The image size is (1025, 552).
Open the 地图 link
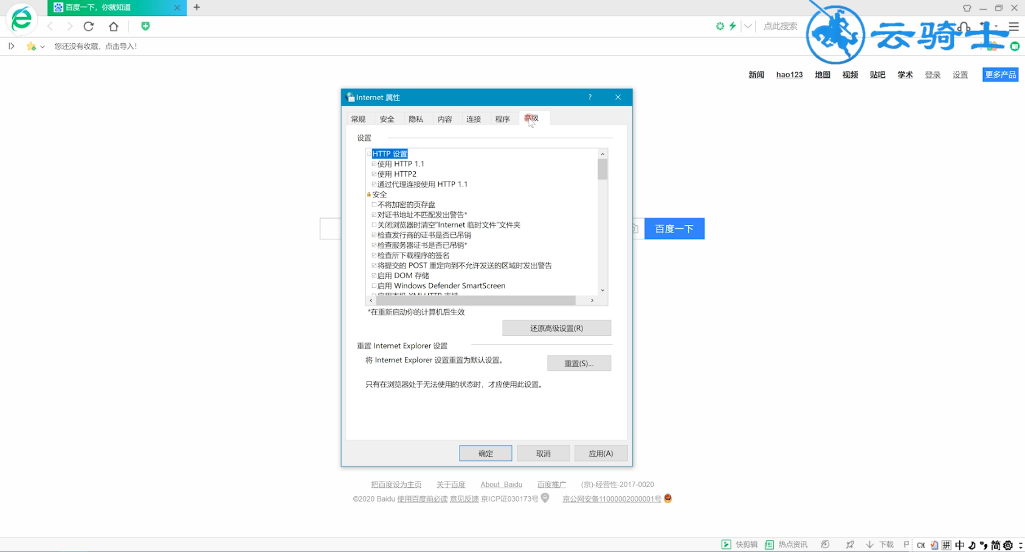click(x=823, y=75)
